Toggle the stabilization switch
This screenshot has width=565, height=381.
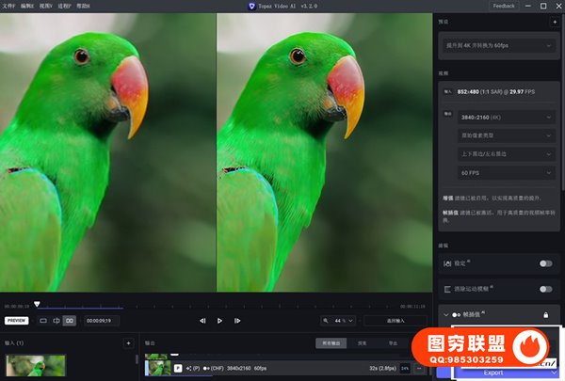[x=545, y=263]
